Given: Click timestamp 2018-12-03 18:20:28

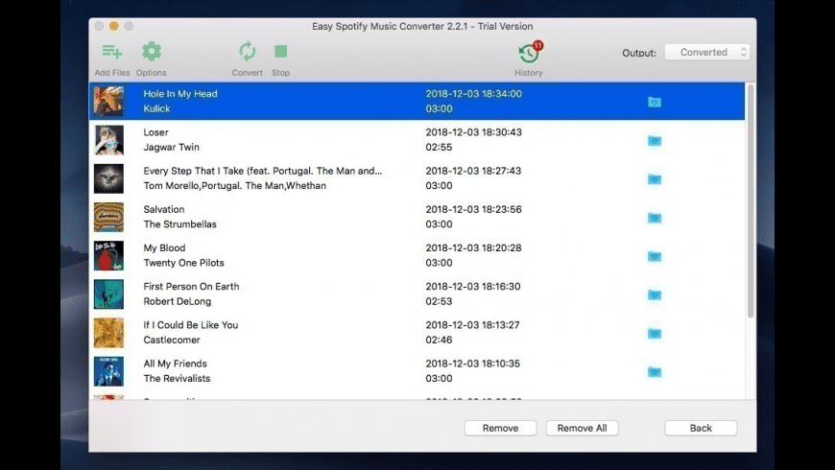Looking at the screenshot, I should coord(473,248).
